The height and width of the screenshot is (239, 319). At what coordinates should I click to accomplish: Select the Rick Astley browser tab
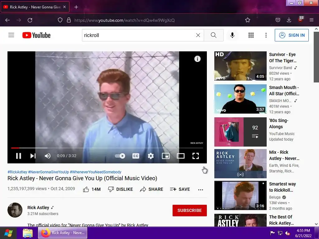35,7
